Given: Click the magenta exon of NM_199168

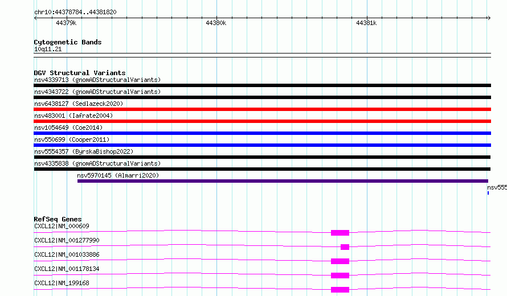Looking at the screenshot, I should [340, 290].
